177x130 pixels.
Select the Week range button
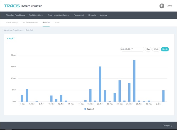click(x=156, y=49)
